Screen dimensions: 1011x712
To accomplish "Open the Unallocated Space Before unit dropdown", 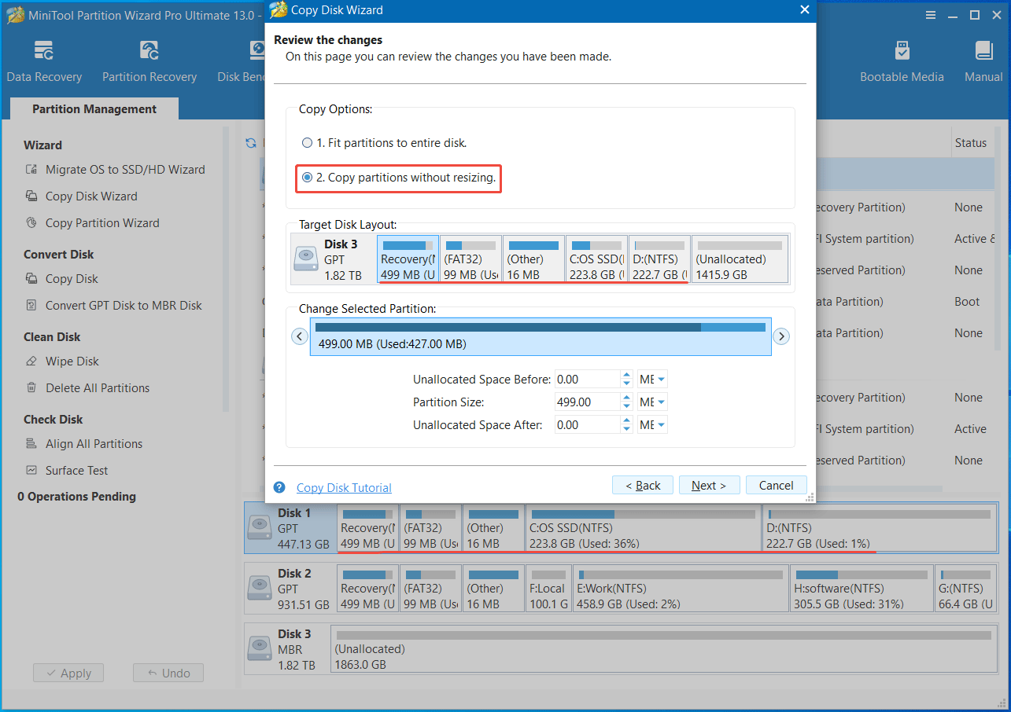I will (652, 379).
